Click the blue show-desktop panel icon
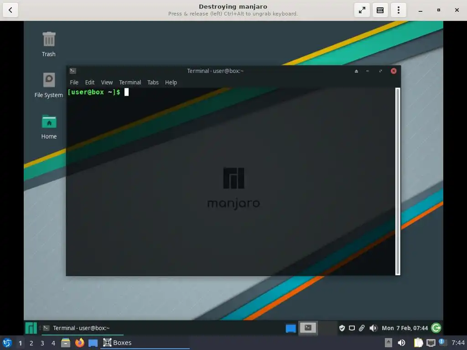The width and height of the screenshot is (467, 350). (x=291, y=328)
